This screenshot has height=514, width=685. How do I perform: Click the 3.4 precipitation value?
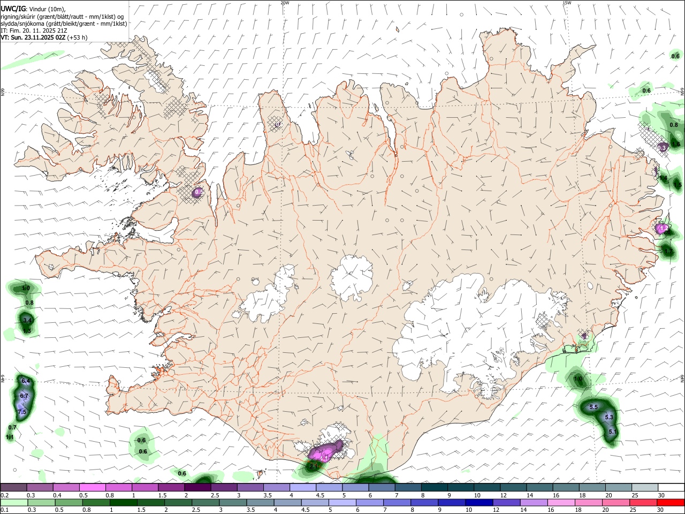[28, 320]
